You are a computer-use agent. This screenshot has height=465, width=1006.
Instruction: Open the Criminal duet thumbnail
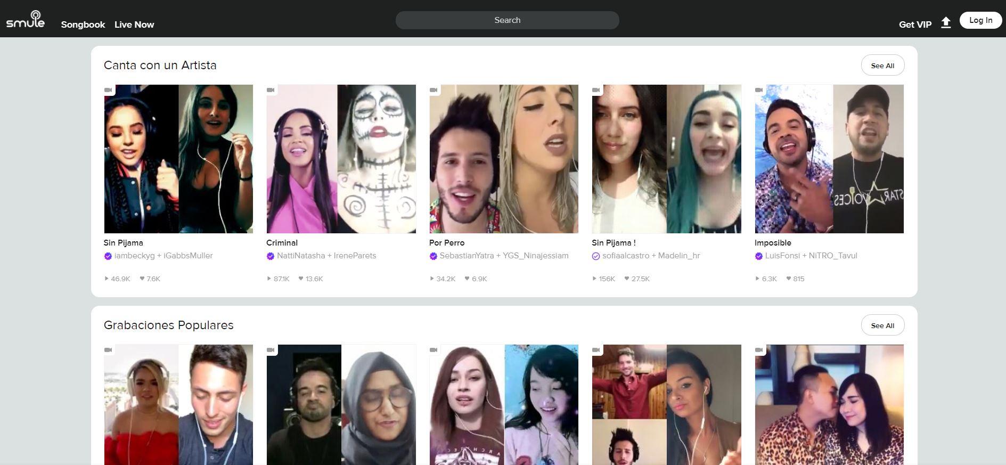(341, 159)
